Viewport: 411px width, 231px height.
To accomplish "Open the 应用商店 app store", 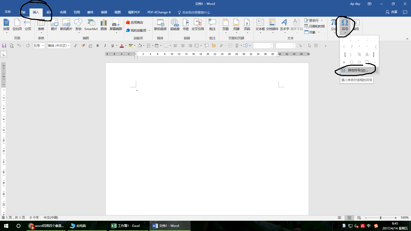I will click(x=135, y=23).
